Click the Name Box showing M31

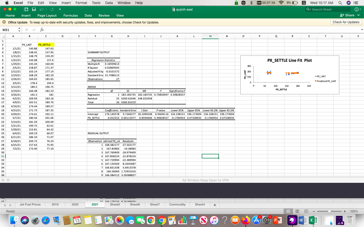[x=9, y=30]
